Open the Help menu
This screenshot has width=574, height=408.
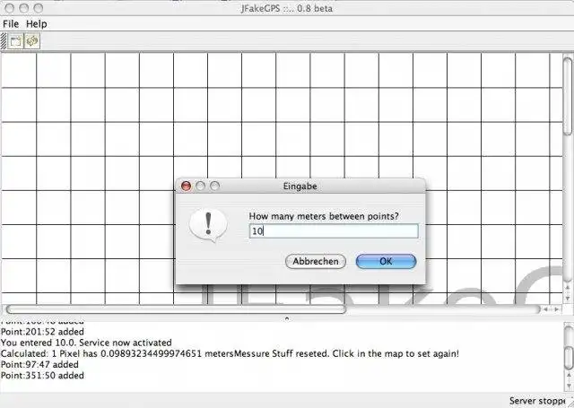[36, 24]
